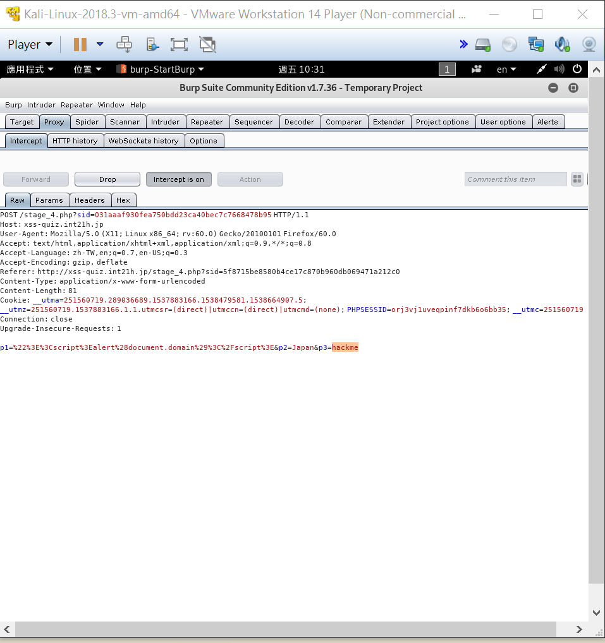The height and width of the screenshot is (643, 605).
Task: Open the WebSockets history sub-tab
Action: 144,141
